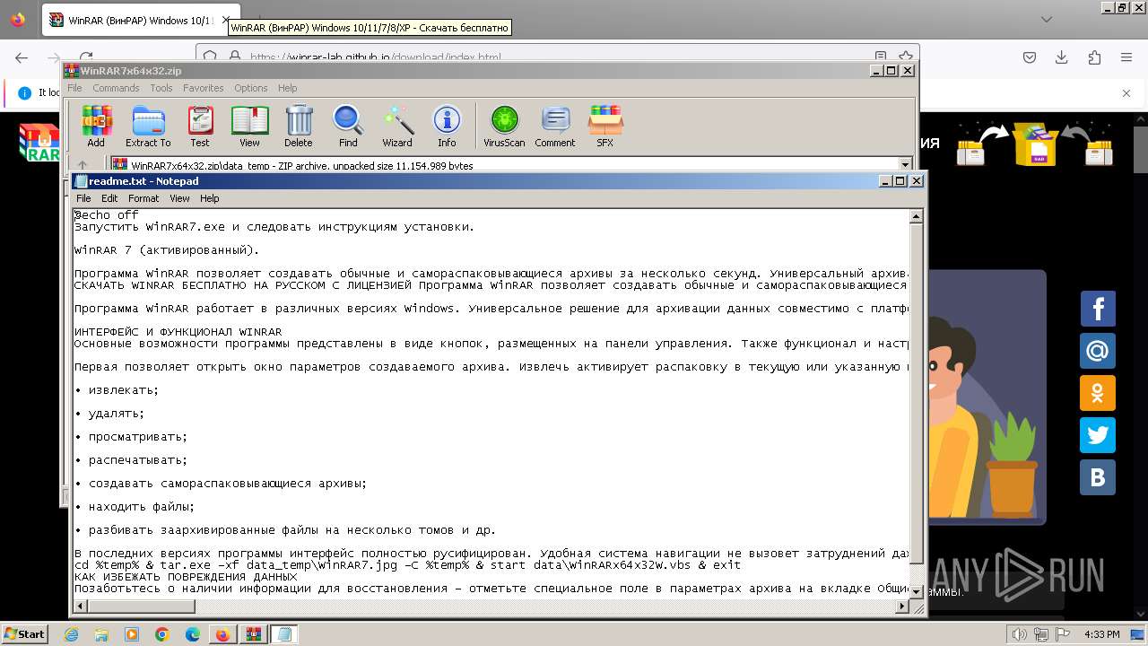Open Notepad Edit menu
This screenshot has width=1148, height=646.
point(109,198)
